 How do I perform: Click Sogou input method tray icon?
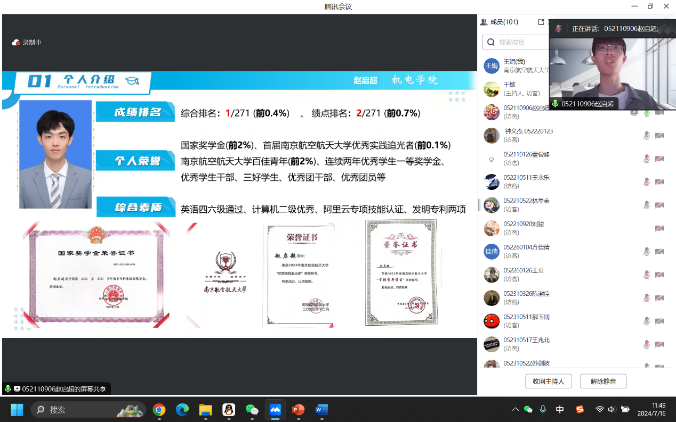(580, 409)
